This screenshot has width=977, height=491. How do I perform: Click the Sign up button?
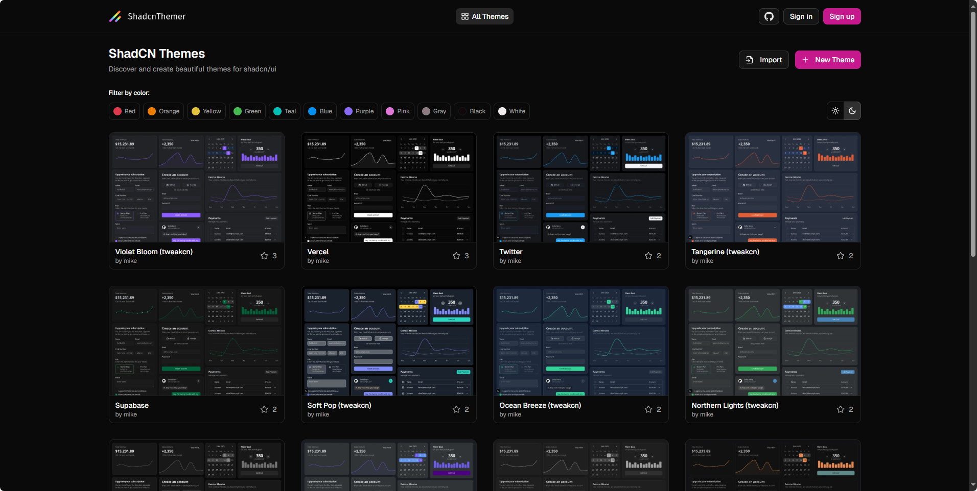(842, 16)
